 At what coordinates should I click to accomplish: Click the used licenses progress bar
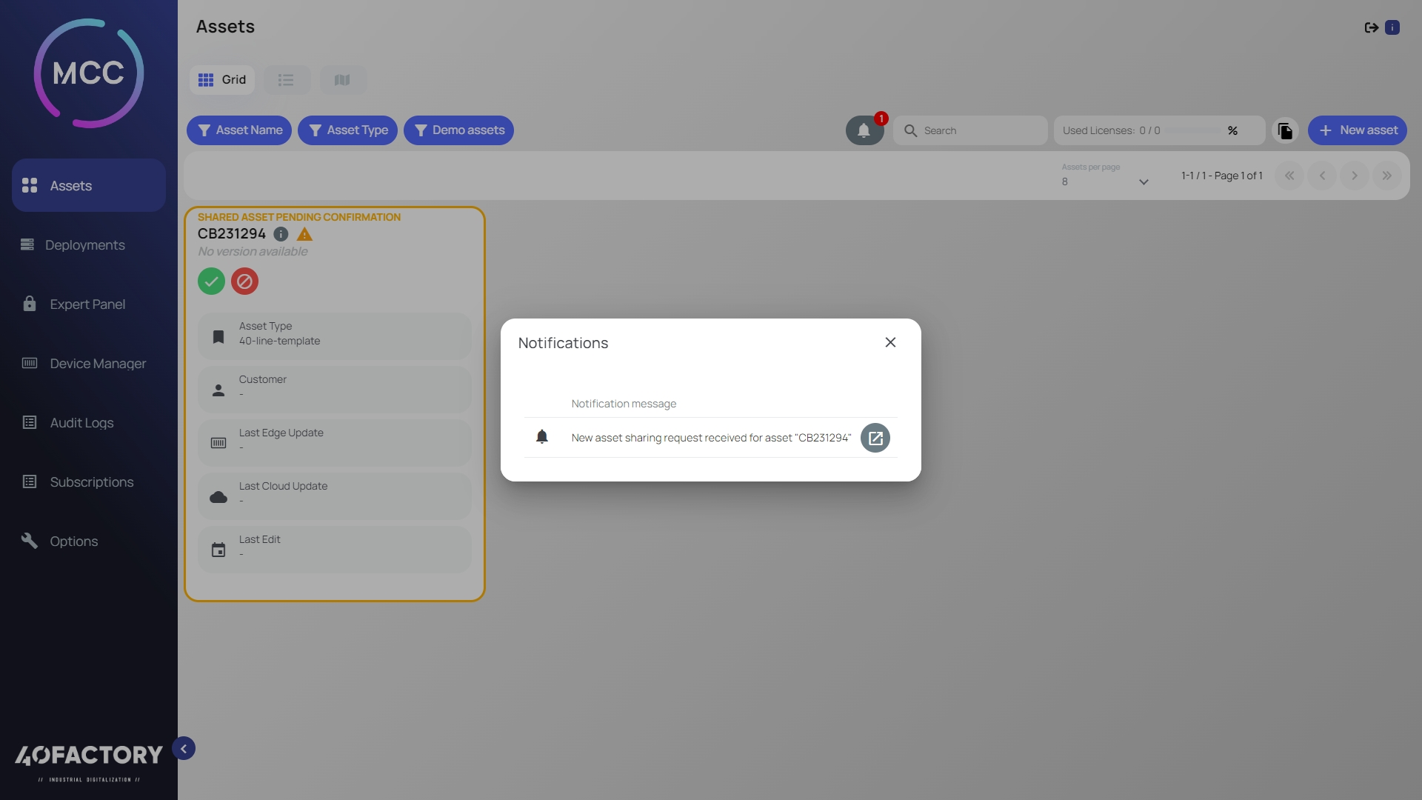pyautogui.click(x=1192, y=130)
